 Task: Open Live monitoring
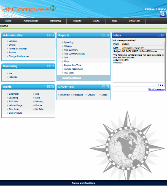[x=11, y=73]
